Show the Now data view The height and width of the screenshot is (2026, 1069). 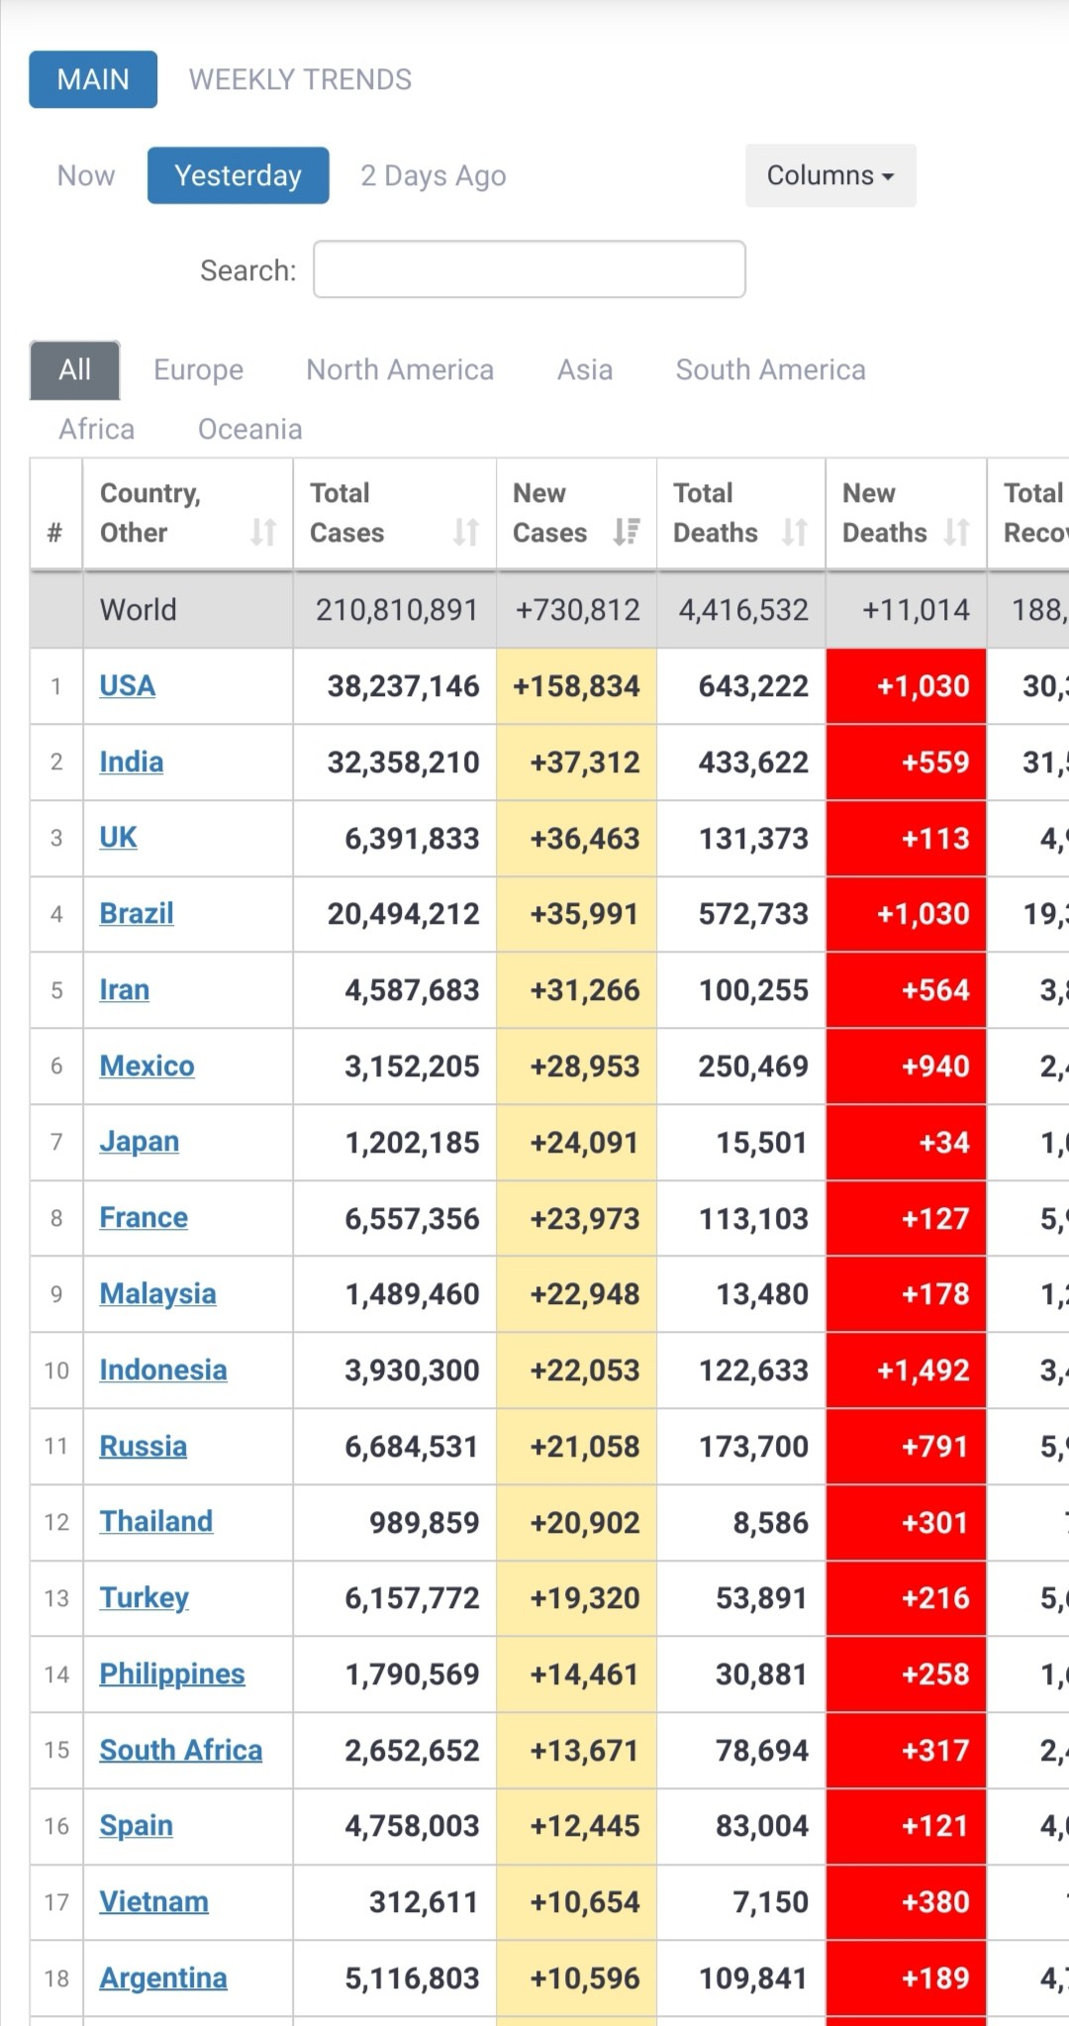tap(86, 175)
